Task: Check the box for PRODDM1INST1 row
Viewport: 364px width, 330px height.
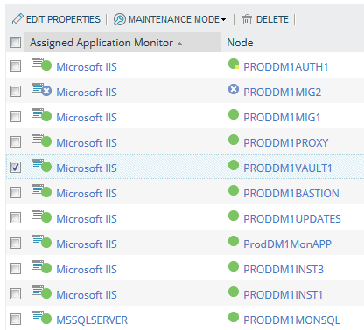Action: point(15,293)
